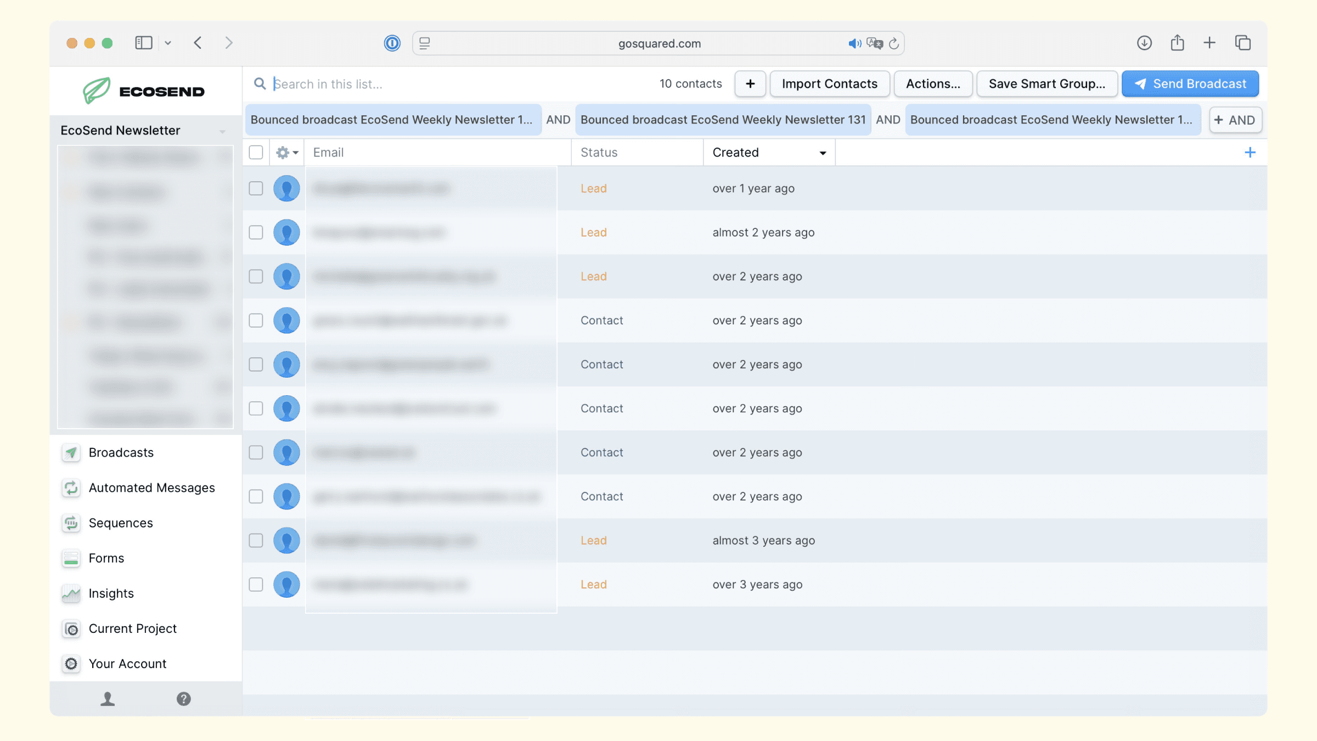This screenshot has width=1317, height=741.
Task: Reload the page with the refresh icon
Action: pos(894,43)
